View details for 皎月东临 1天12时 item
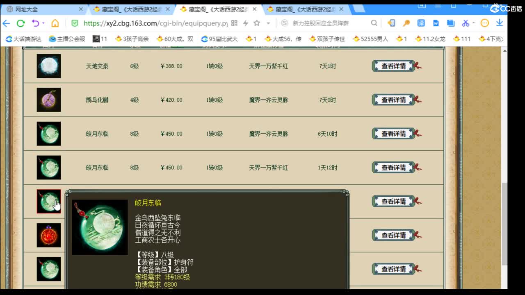The height and width of the screenshot is (295, 525). [394, 168]
